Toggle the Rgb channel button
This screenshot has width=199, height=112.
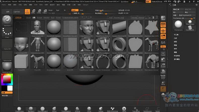(x=58, y=10)
